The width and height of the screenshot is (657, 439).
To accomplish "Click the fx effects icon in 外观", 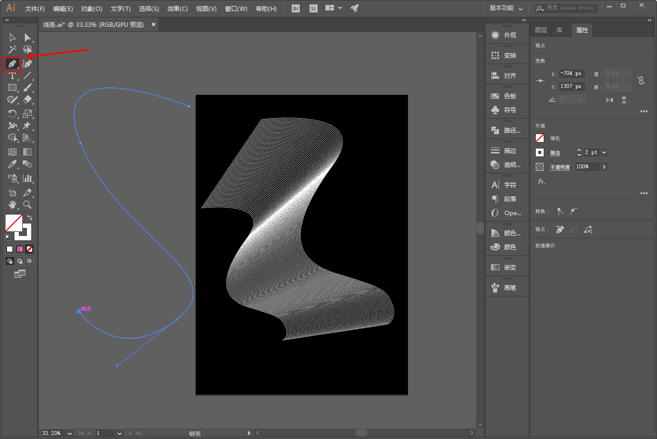I will coord(541,181).
